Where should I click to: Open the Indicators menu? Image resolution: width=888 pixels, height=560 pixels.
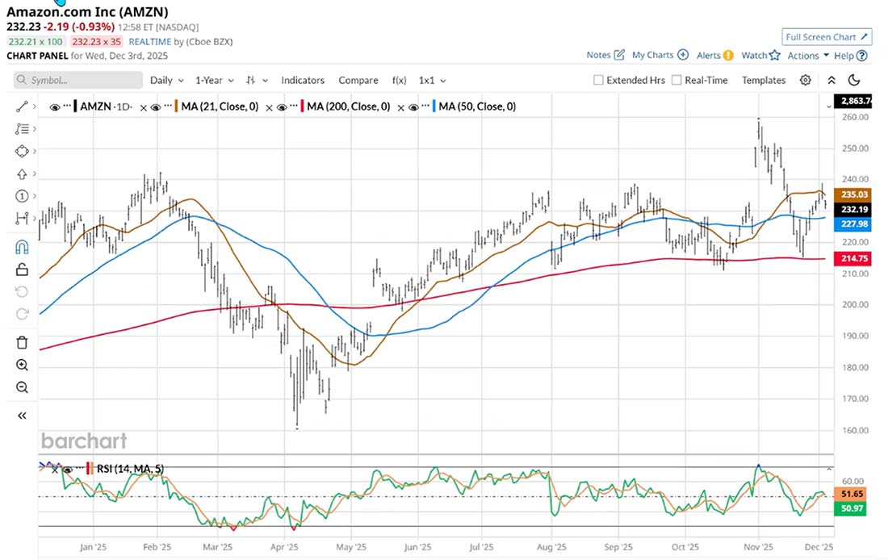coord(303,80)
